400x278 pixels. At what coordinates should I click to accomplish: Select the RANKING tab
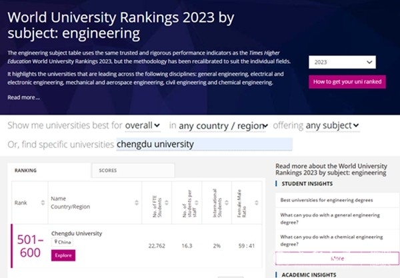pos(49,171)
